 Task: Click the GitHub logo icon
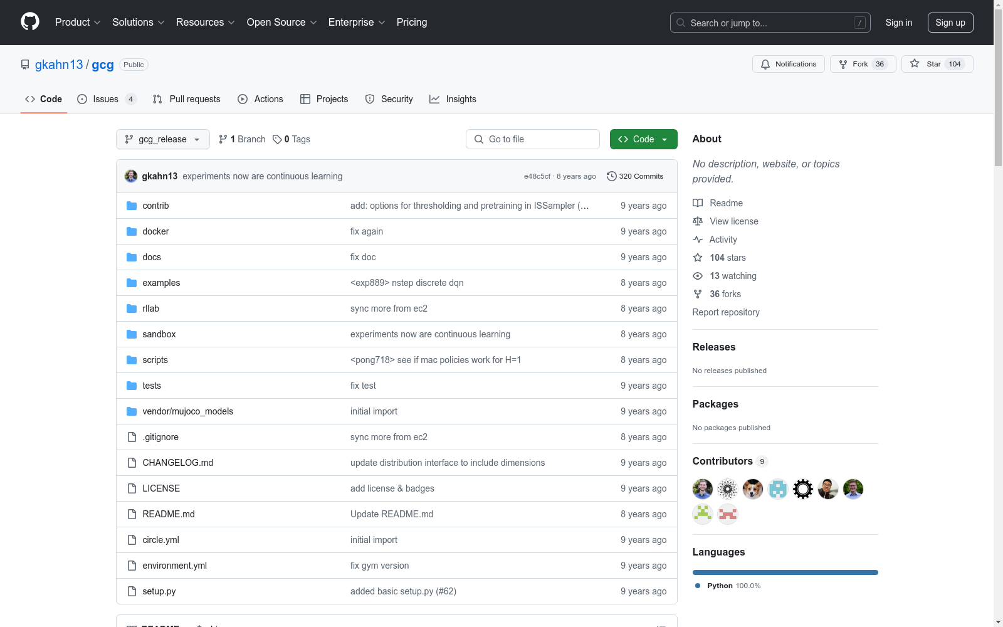coord(30,22)
